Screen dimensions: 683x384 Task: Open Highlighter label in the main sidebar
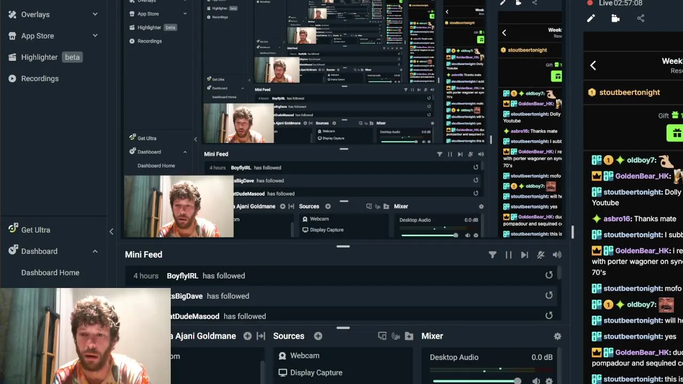point(39,57)
